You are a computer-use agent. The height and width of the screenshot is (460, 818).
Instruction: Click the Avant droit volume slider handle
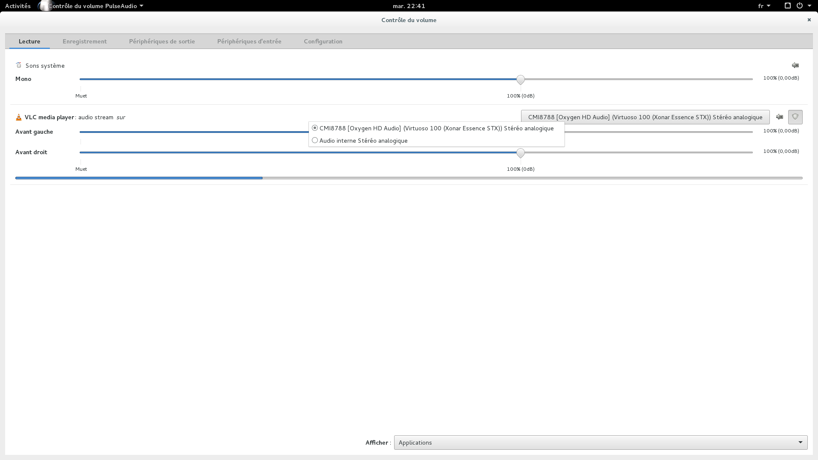[520, 153]
